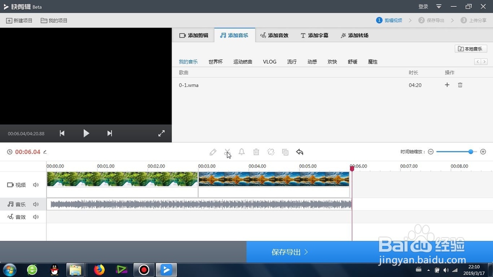This screenshot has width=493, height=277.
Task: Click the copy clip icon
Action: click(x=285, y=152)
